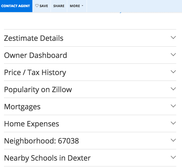Viewport: 182px width, 168px height.
Task: Open the Zestimate Details section heading
Action: point(34,38)
